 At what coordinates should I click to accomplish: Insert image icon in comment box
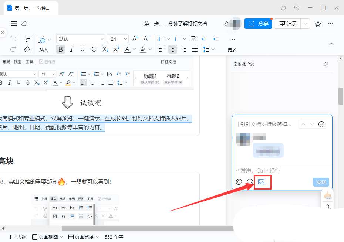point(261,182)
